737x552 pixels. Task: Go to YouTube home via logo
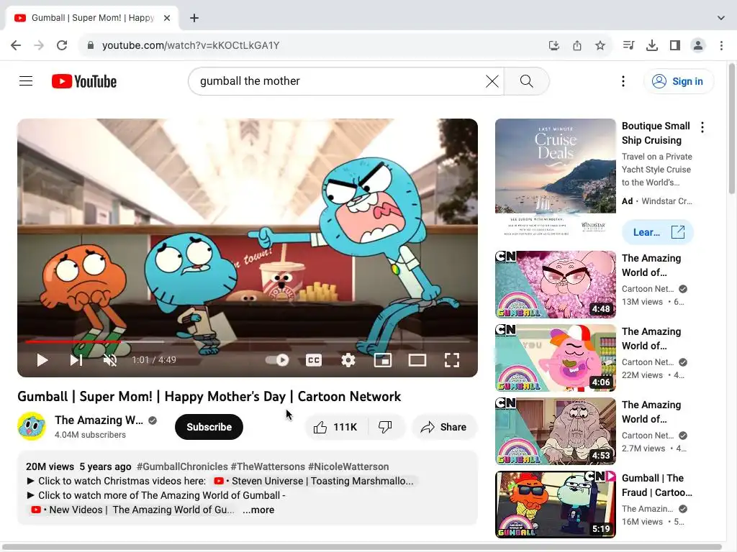coord(84,81)
